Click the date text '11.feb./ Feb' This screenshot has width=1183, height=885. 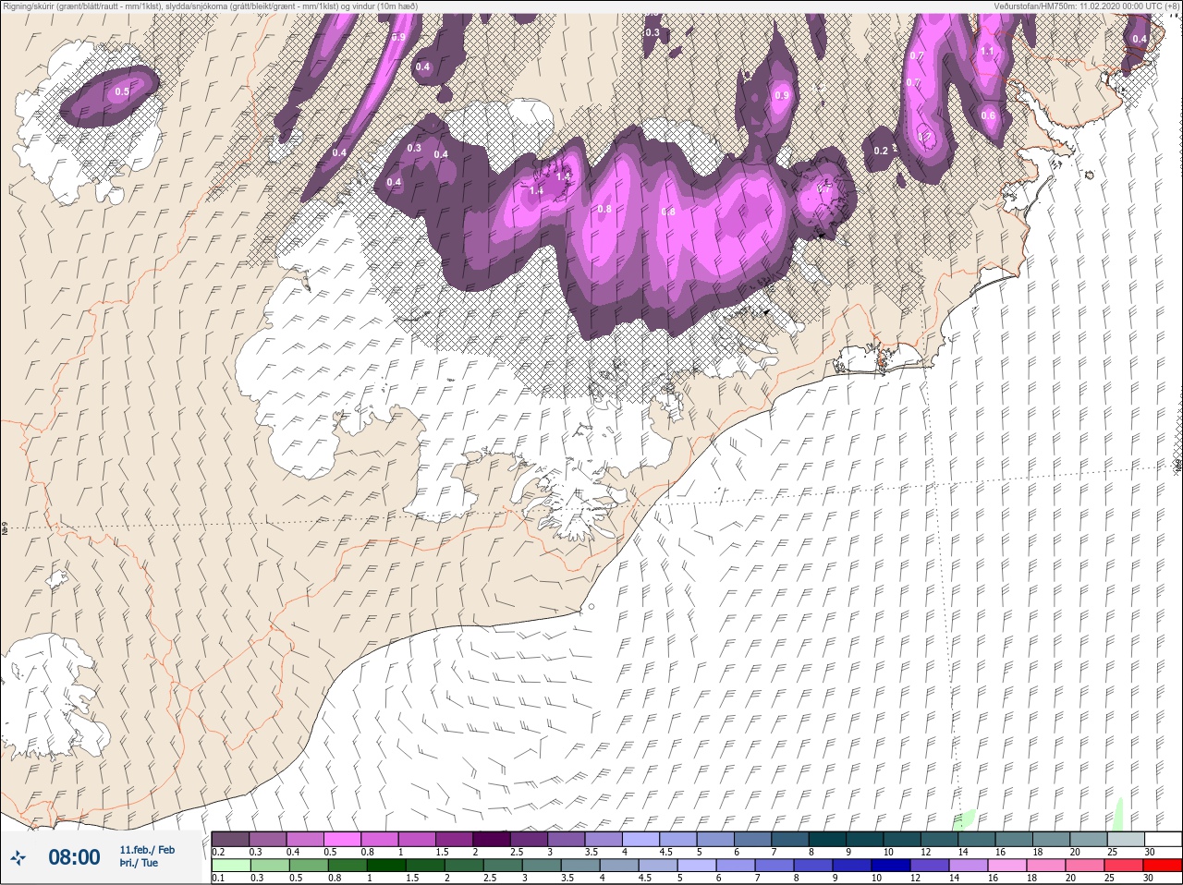(x=147, y=850)
